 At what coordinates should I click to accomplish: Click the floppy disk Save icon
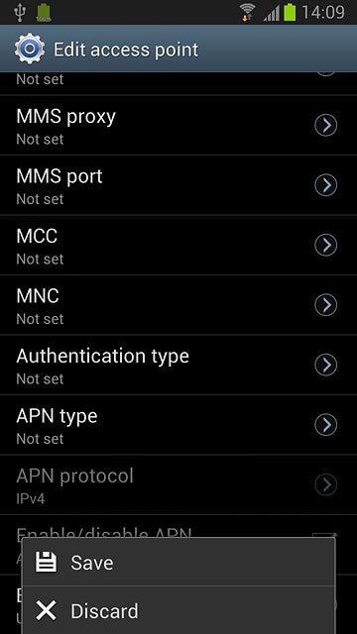[x=46, y=562]
